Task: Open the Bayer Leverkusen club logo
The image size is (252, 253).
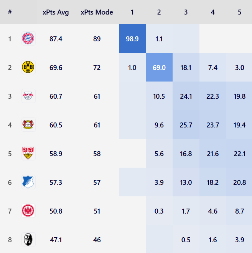Action: [28, 125]
